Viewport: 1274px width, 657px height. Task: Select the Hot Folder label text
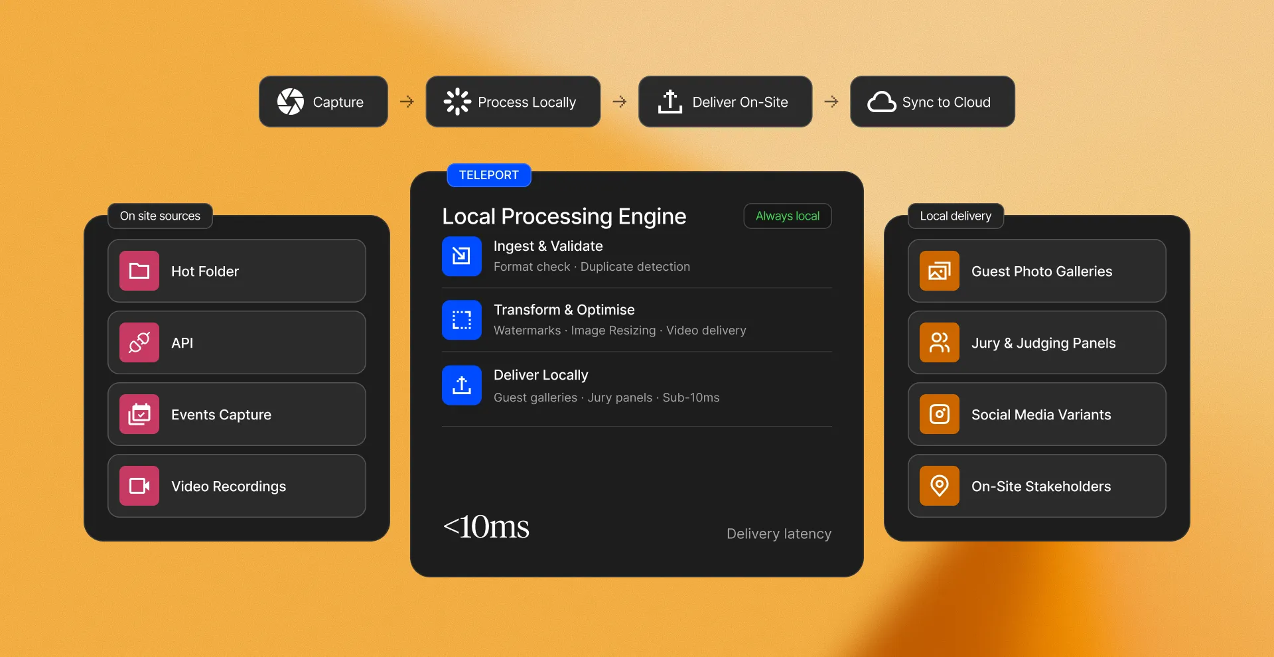pos(205,271)
